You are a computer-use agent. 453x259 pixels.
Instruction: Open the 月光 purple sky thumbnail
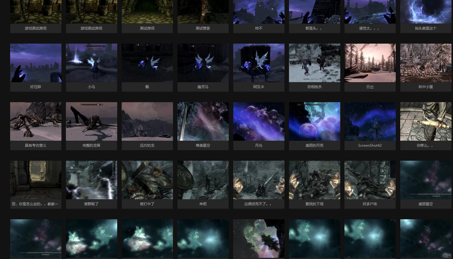tap(259, 121)
